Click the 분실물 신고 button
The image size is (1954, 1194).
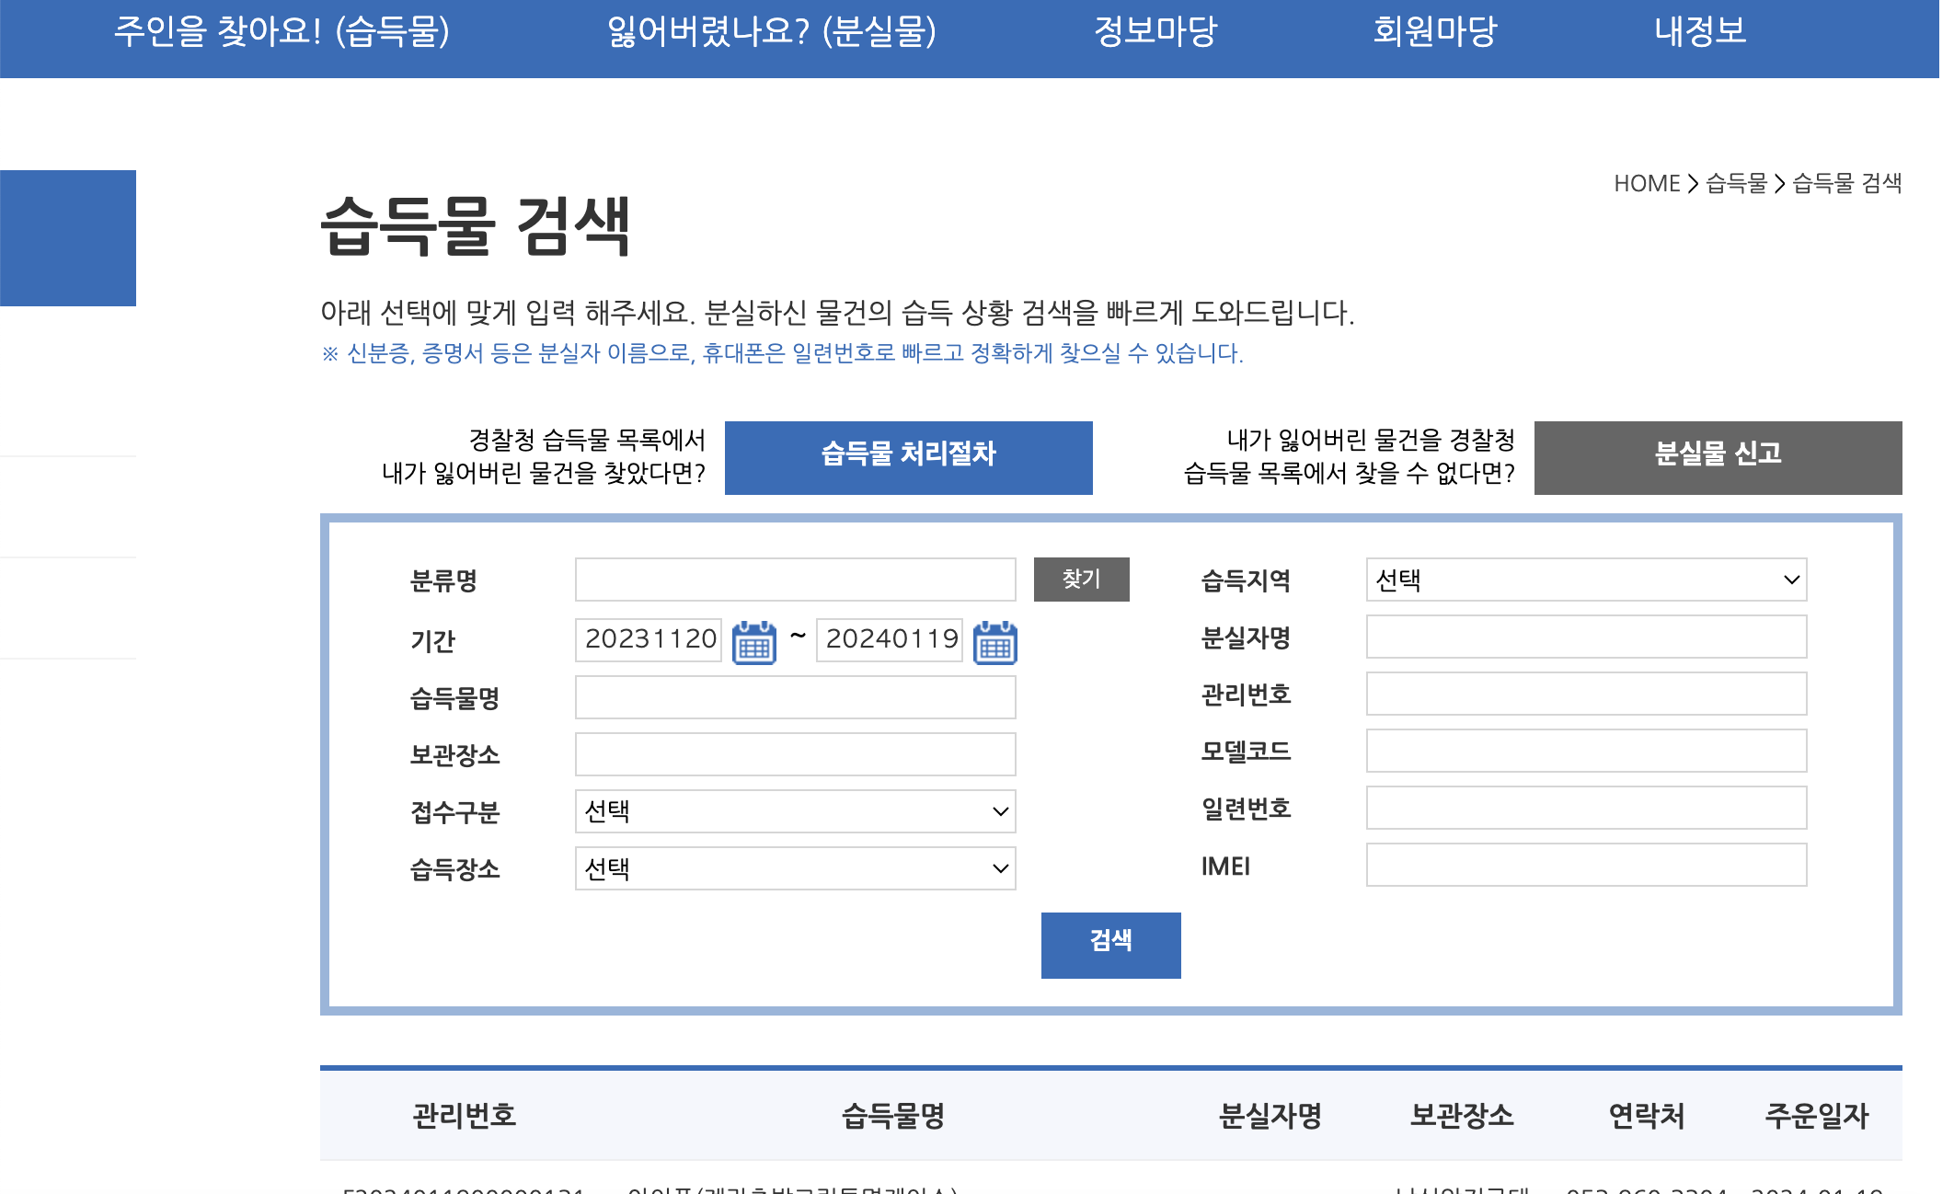pyautogui.click(x=1718, y=457)
